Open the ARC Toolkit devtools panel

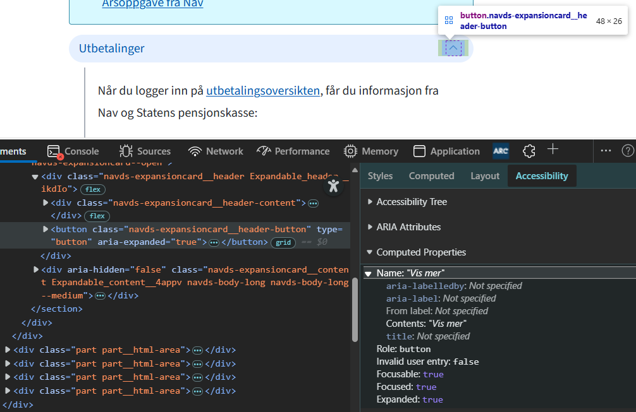pyautogui.click(x=501, y=151)
